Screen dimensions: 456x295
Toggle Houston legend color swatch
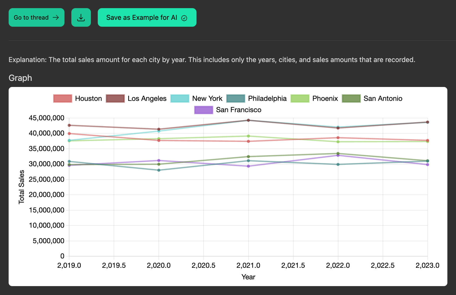point(63,98)
